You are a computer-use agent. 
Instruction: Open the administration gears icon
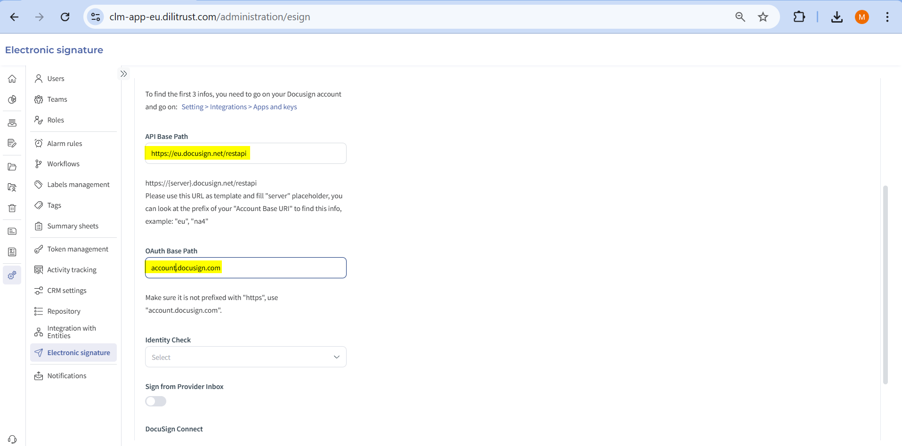(12, 275)
